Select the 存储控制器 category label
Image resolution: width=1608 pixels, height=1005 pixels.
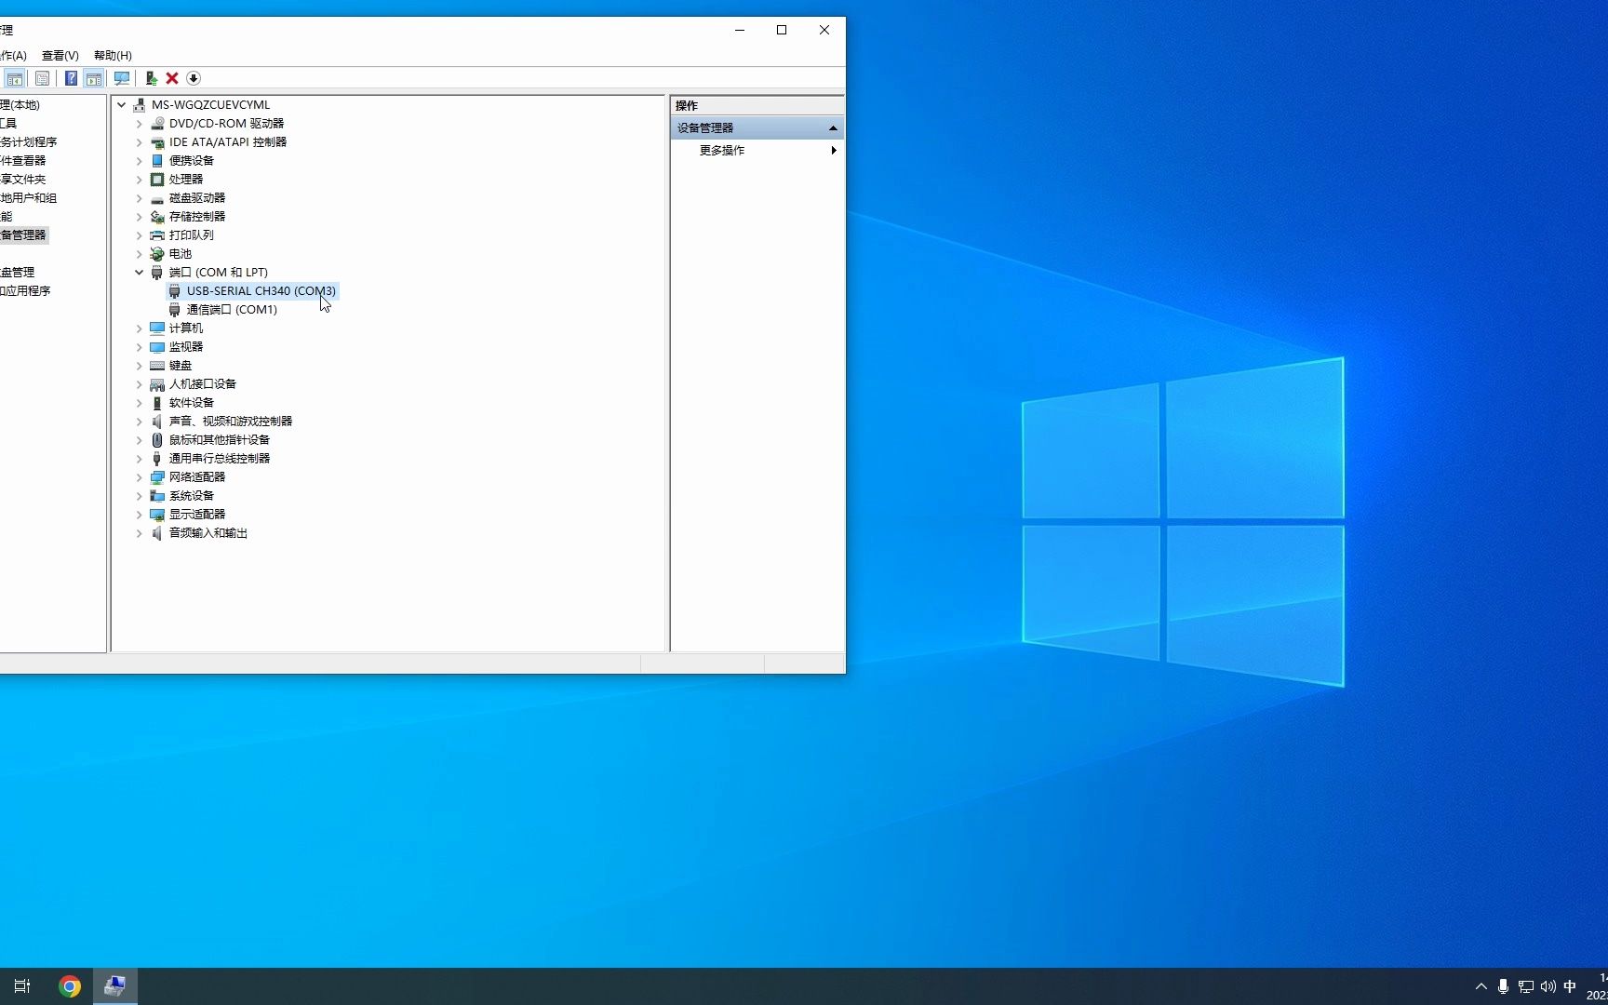(x=197, y=216)
